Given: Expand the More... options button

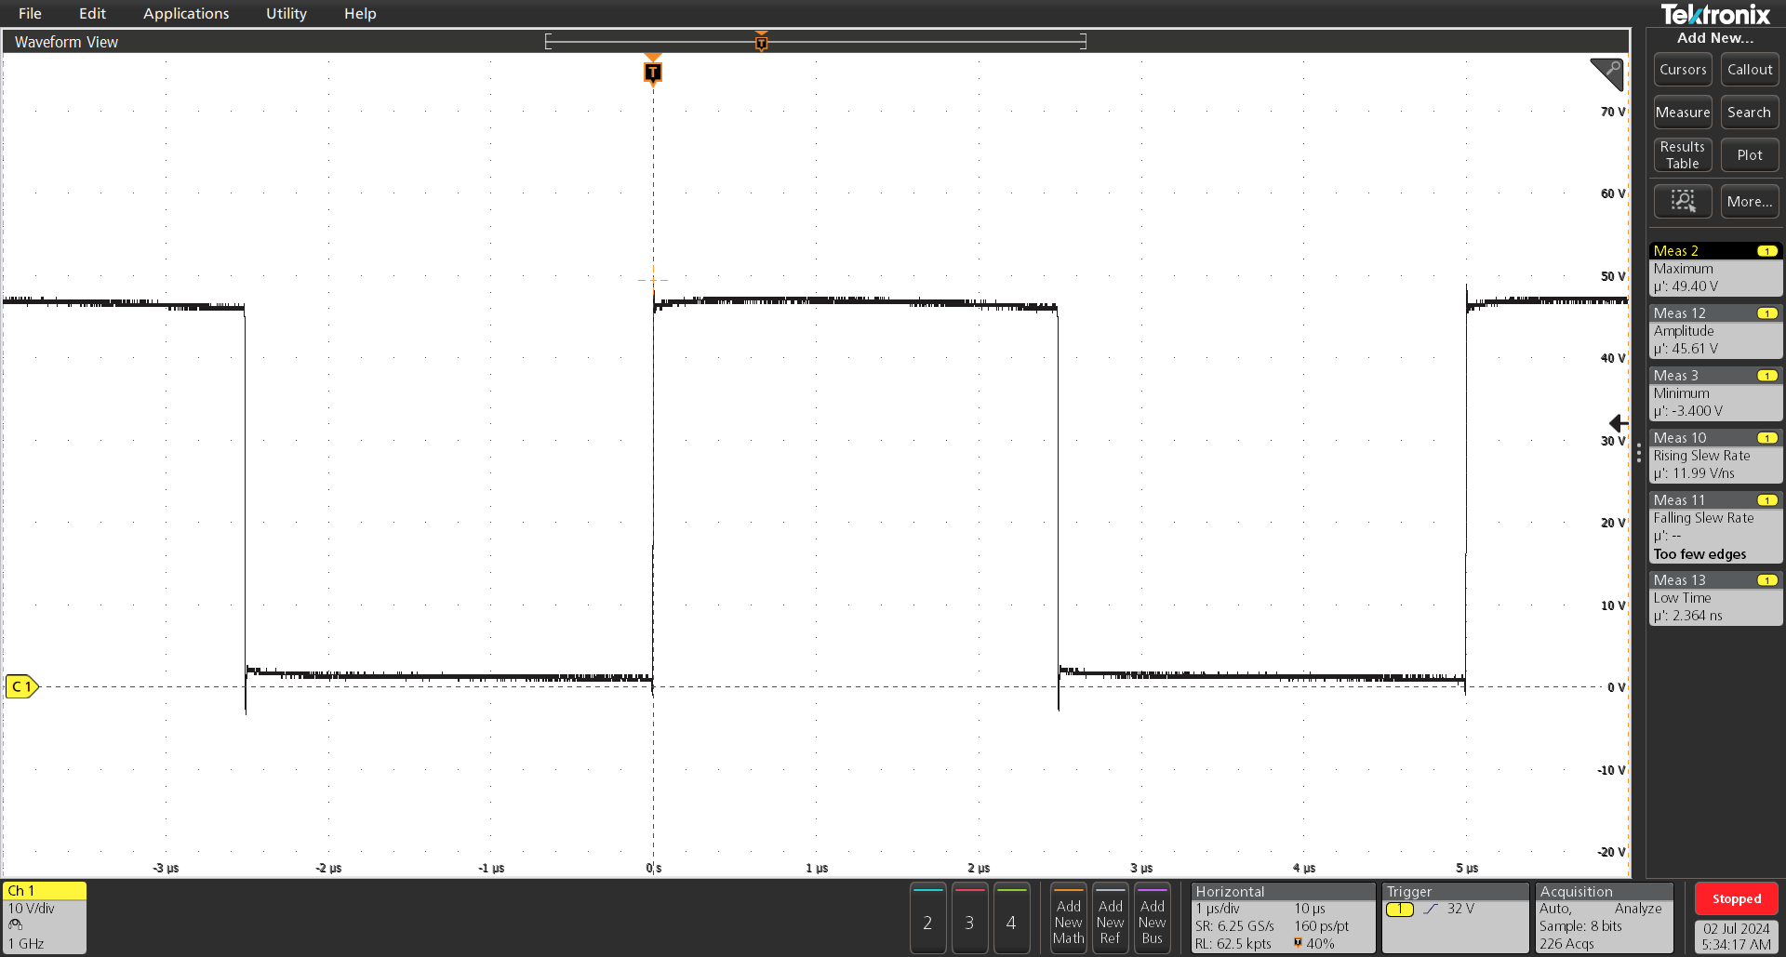Looking at the screenshot, I should (1749, 201).
